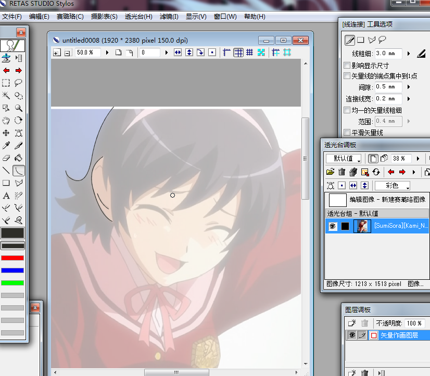Select the Eyedropper tool in toolbox
This screenshot has height=376, width=430.
click(x=6, y=146)
